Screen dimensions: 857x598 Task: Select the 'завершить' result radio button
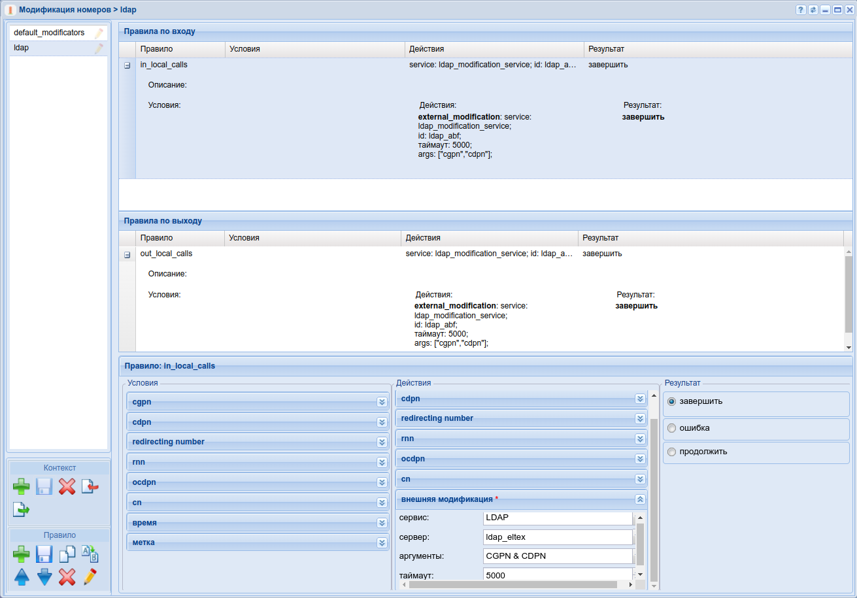671,402
